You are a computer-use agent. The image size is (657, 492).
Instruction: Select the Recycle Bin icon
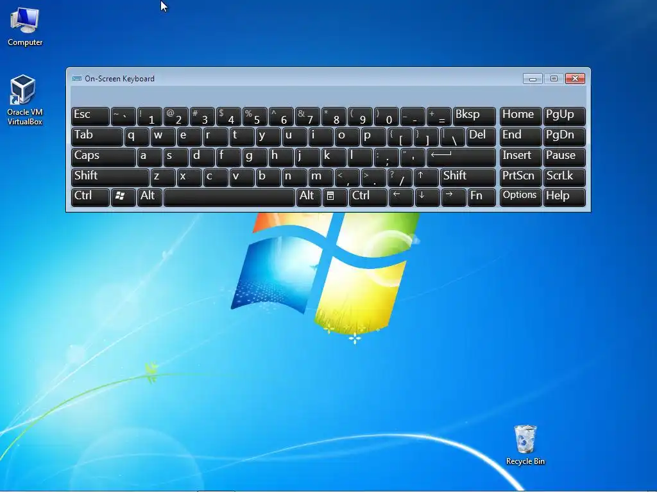tap(525, 445)
